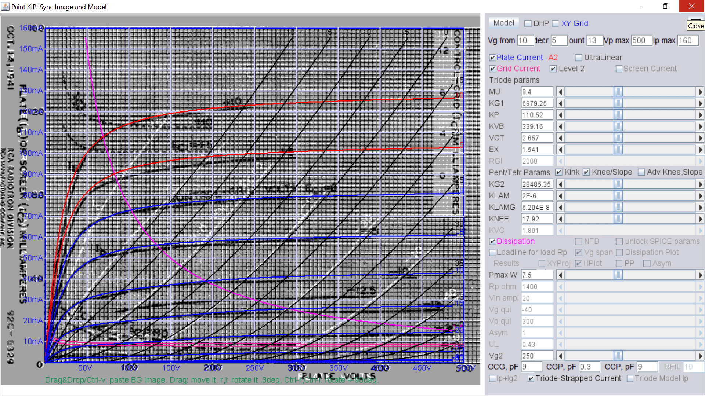Viewport: 705px width, 396px height.
Task: Increase KLAM with right arrow
Action: pyautogui.click(x=700, y=196)
